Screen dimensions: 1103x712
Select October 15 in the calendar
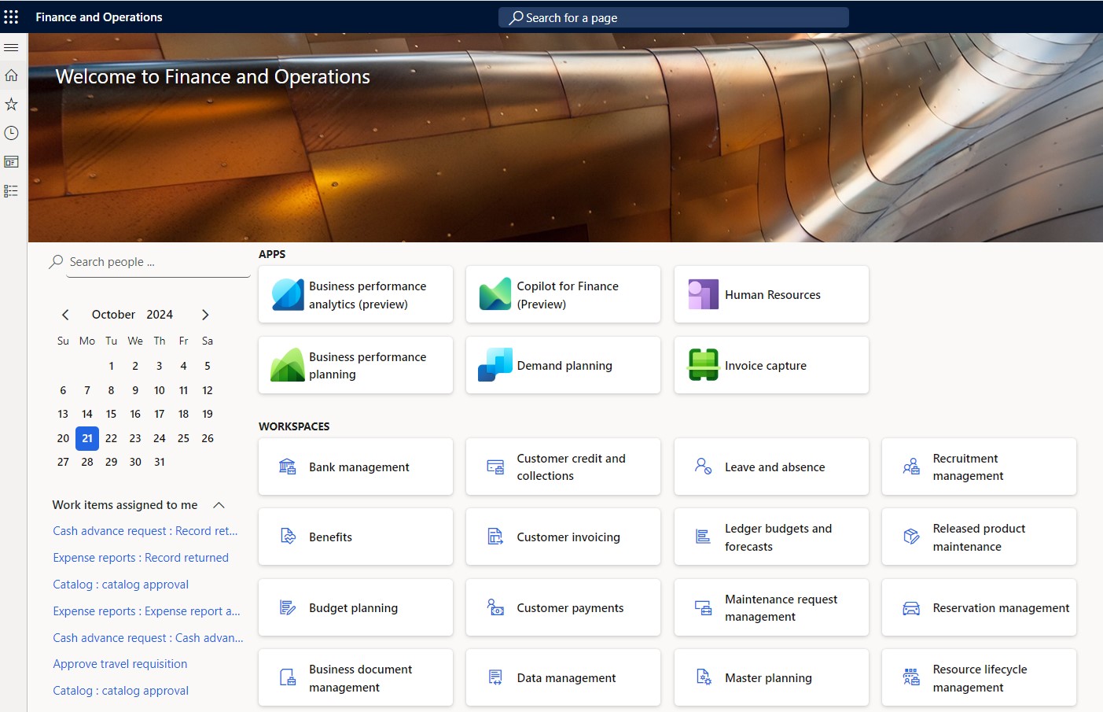(111, 414)
